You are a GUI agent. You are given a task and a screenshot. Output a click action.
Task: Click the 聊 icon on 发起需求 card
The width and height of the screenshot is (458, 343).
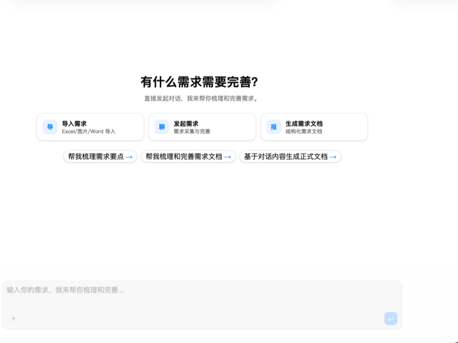(162, 127)
